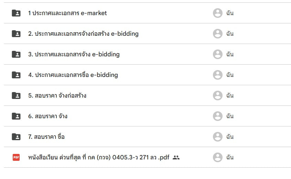Click folder icon for 6. สอบราคา จ้าง

coord(16,116)
